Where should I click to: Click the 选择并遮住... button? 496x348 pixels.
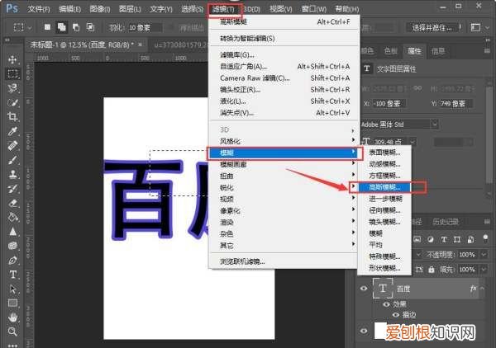click(433, 28)
